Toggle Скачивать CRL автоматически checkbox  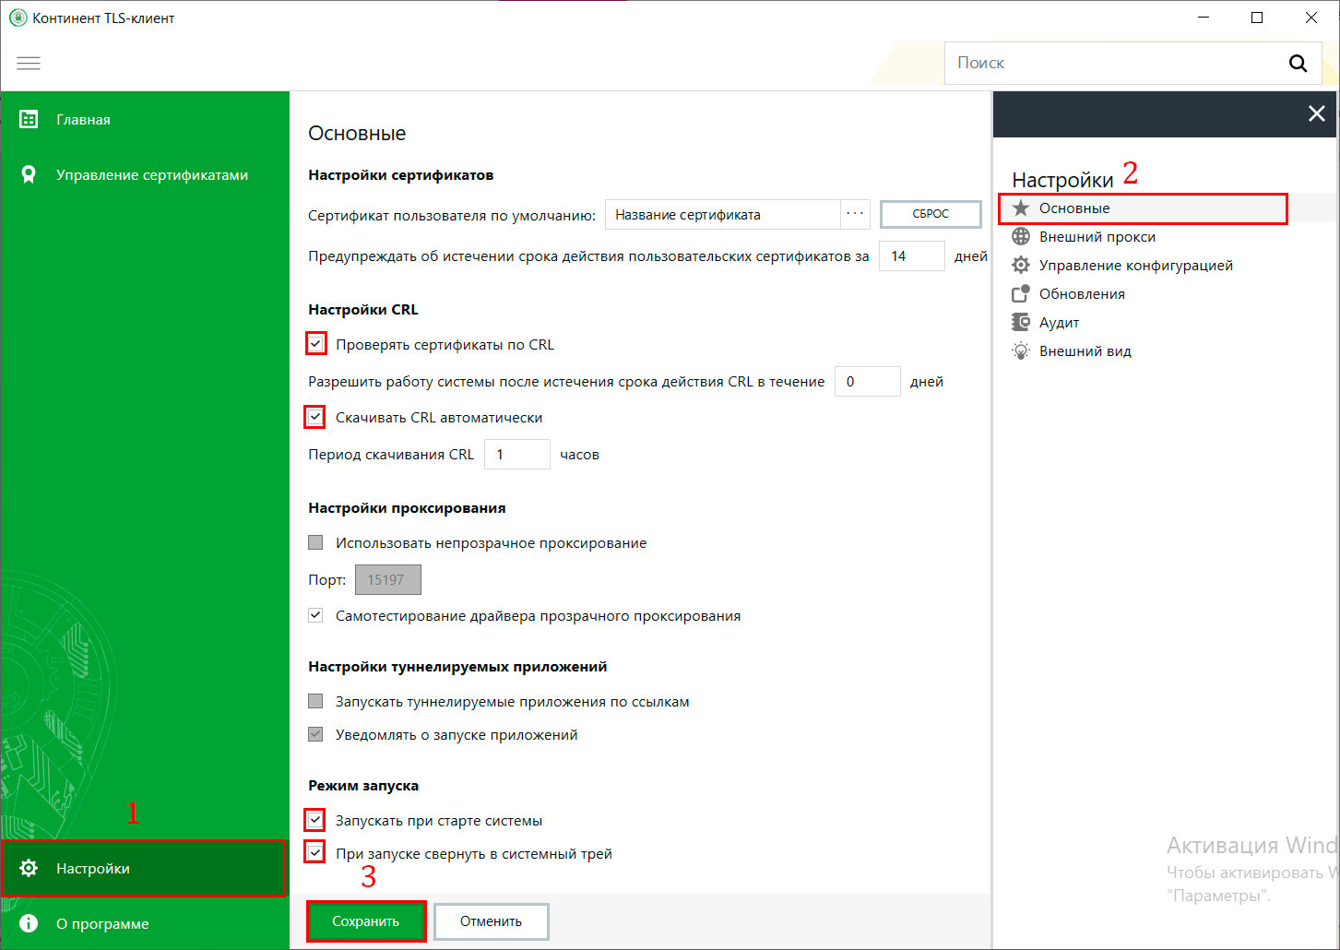point(315,417)
